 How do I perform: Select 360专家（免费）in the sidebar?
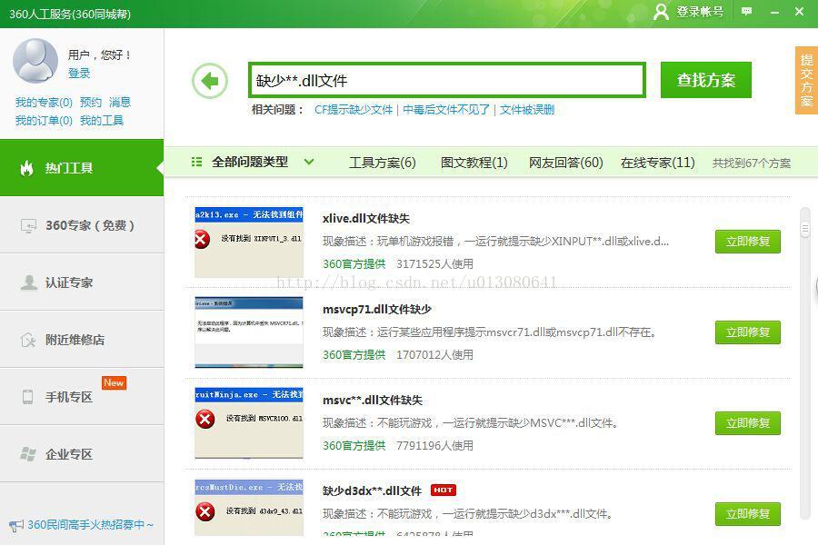(x=82, y=225)
